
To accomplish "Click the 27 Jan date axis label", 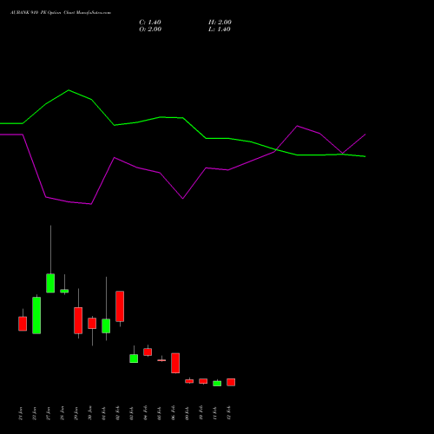I will coord(49,413).
